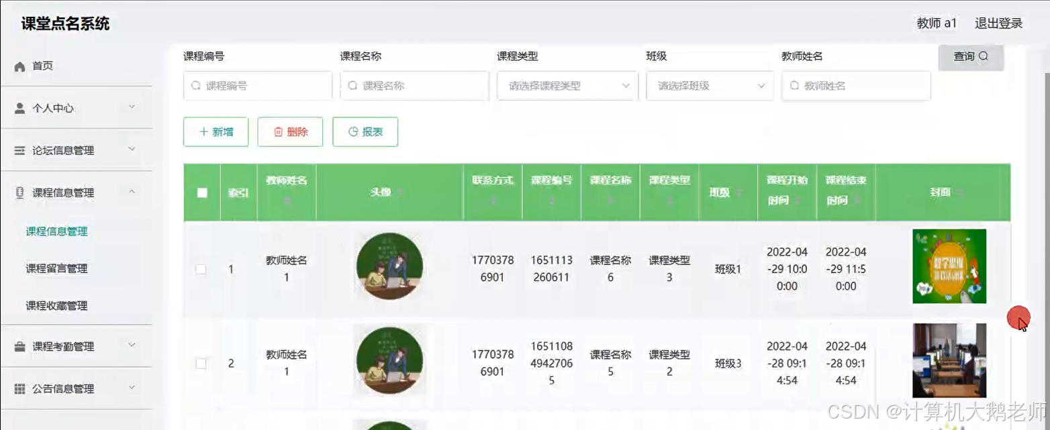
Task: Open the 课程信息管理 submenu item
Action: 57,231
